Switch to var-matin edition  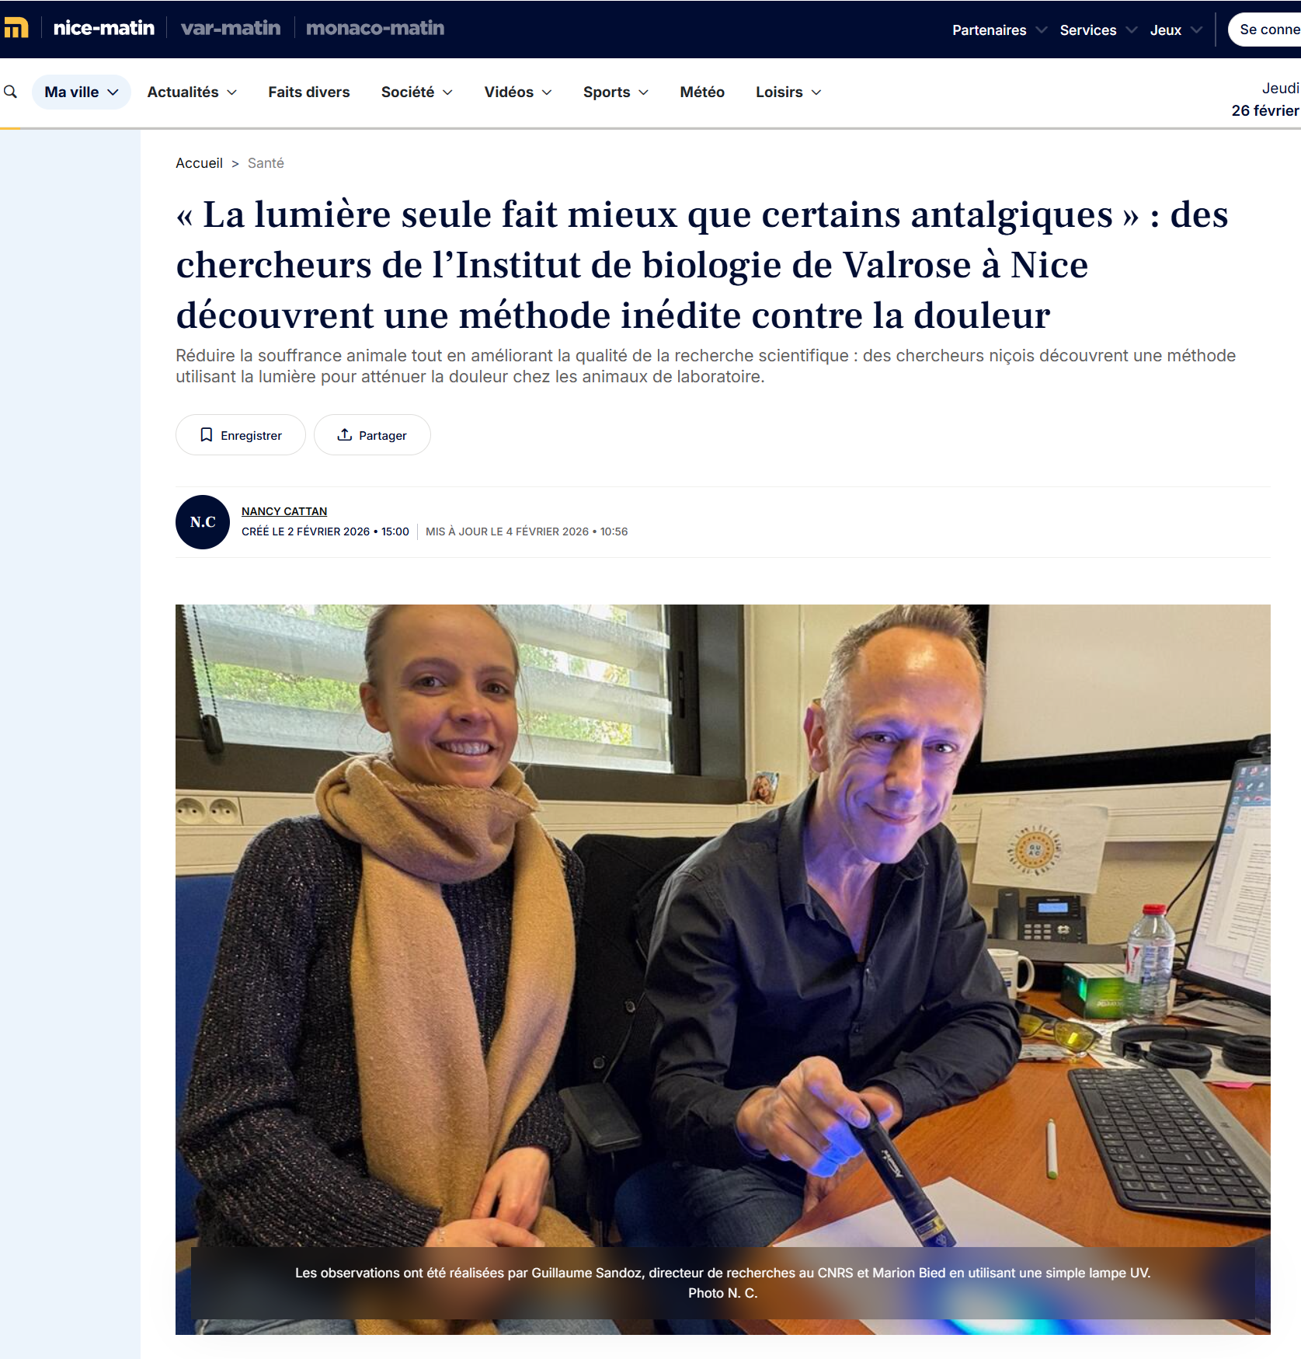pyautogui.click(x=231, y=28)
